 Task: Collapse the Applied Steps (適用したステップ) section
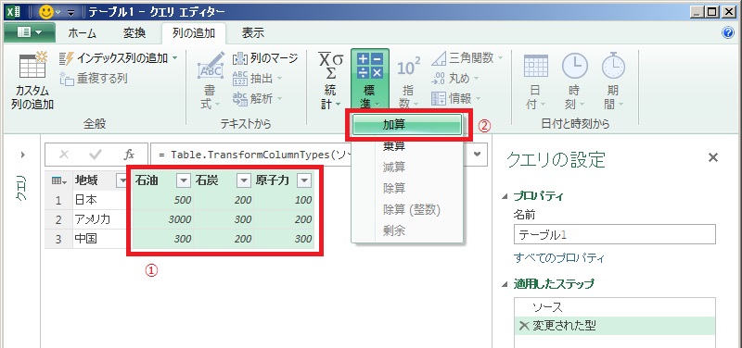(x=505, y=284)
